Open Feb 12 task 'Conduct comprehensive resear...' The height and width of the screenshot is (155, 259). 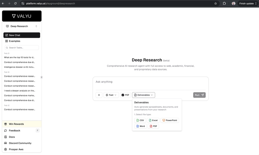pos(19,109)
